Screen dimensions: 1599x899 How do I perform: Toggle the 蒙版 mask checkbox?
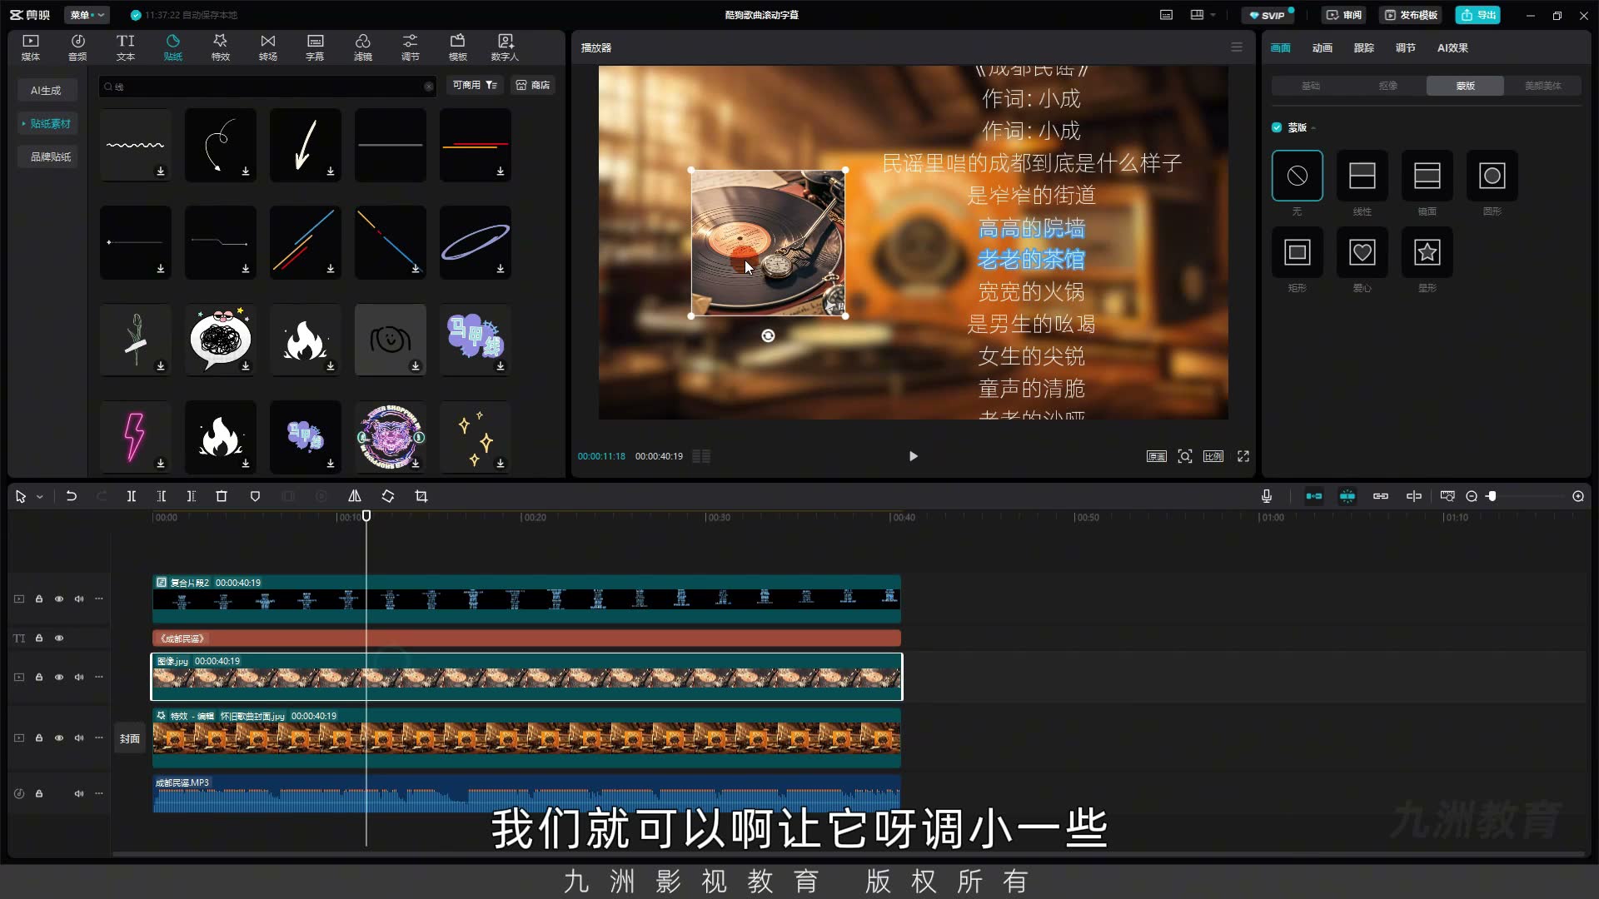pyautogui.click(x=1277, y=127)
